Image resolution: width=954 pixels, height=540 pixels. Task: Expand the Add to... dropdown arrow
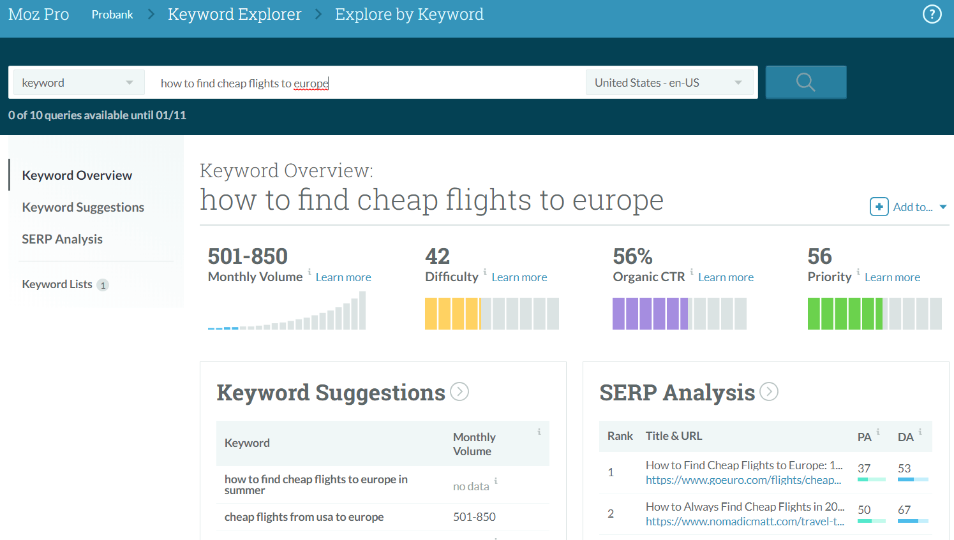[x=943, y=207]
